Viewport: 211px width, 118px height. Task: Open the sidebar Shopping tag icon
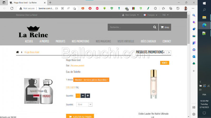194,29
